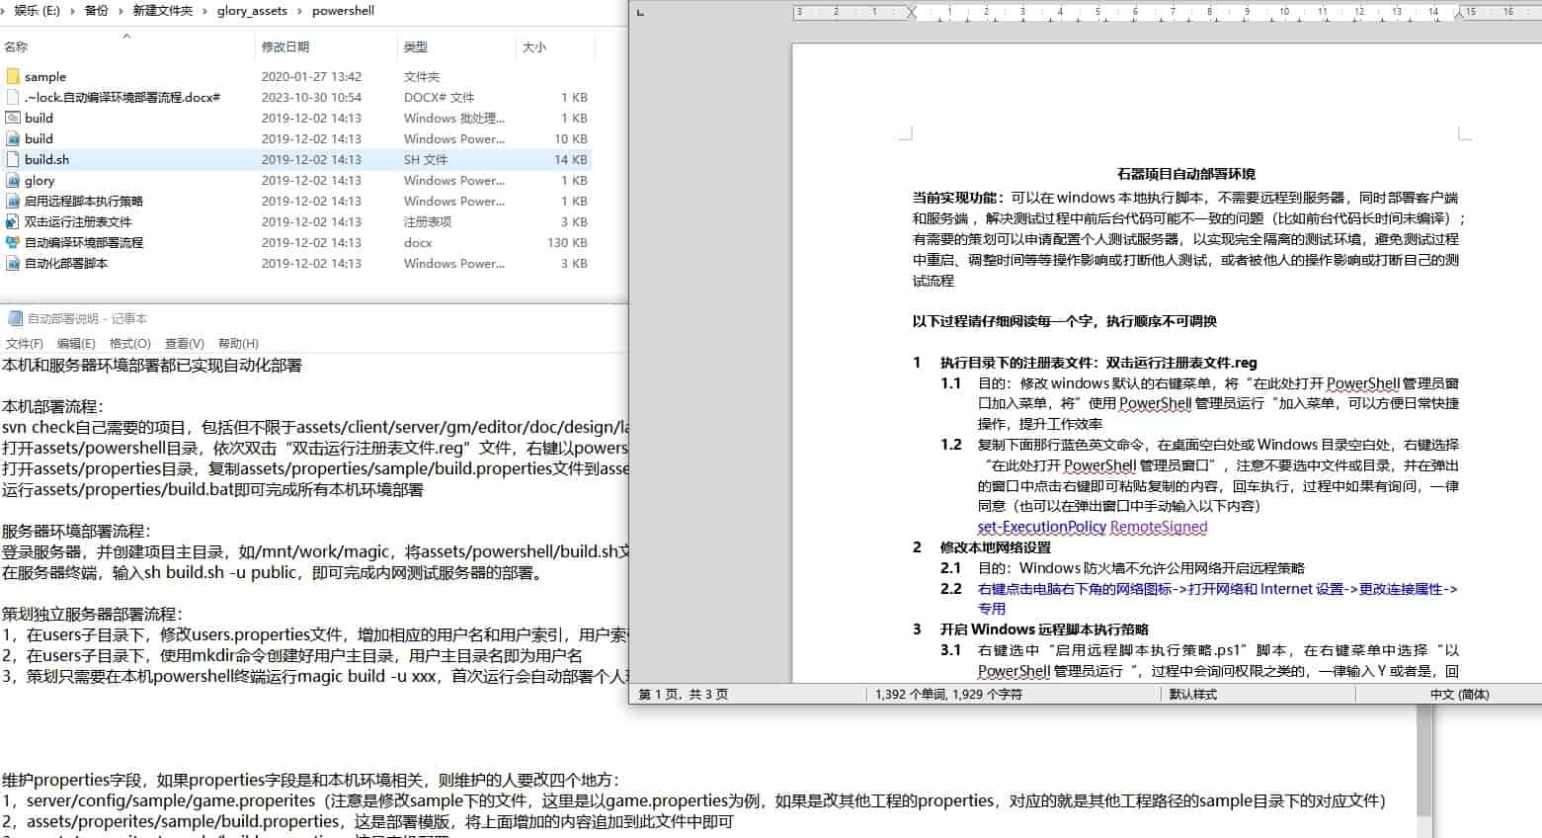
Task: Select the 启用远程脚本执行策略 script icon
Action: click(x=13, y=201)
